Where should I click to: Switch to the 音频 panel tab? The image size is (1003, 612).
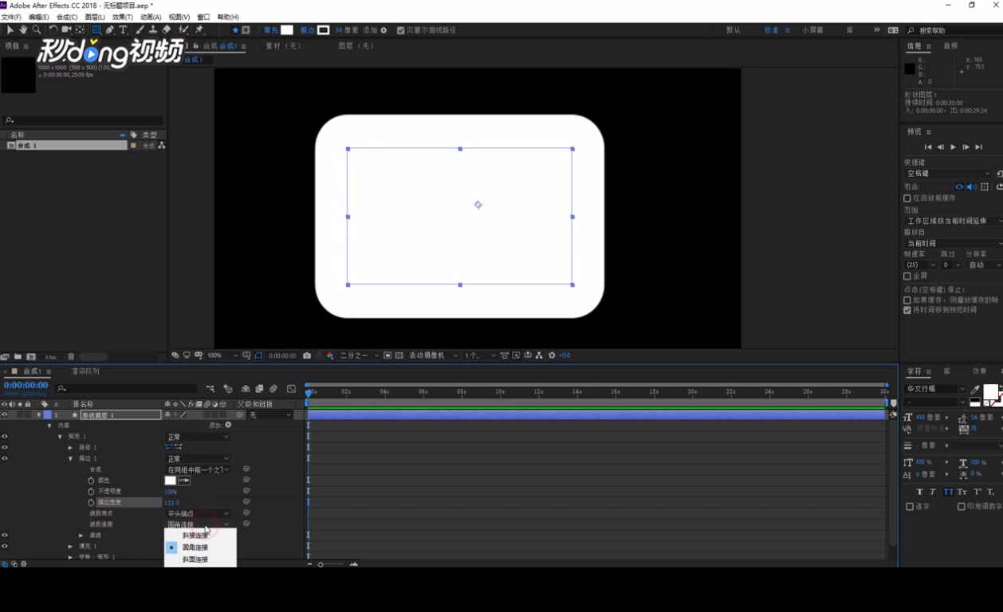(950, 46)
